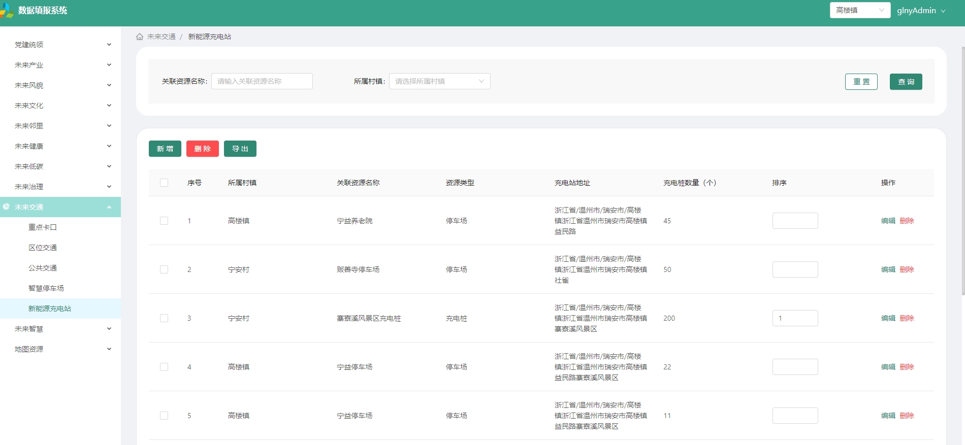Screen dimensions: 965x445
Task: Check the box for row 宁益养老院
Action: (164, 221)
